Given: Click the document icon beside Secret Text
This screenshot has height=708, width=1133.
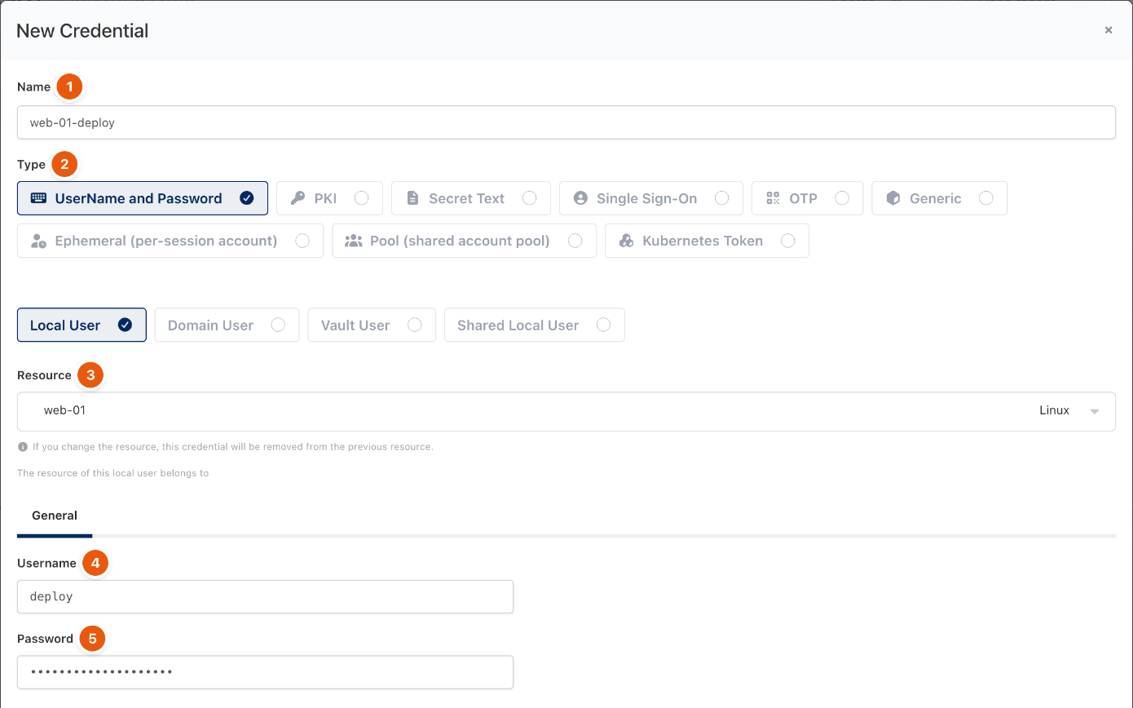Looking at the screenshot, I should (412, 198).
